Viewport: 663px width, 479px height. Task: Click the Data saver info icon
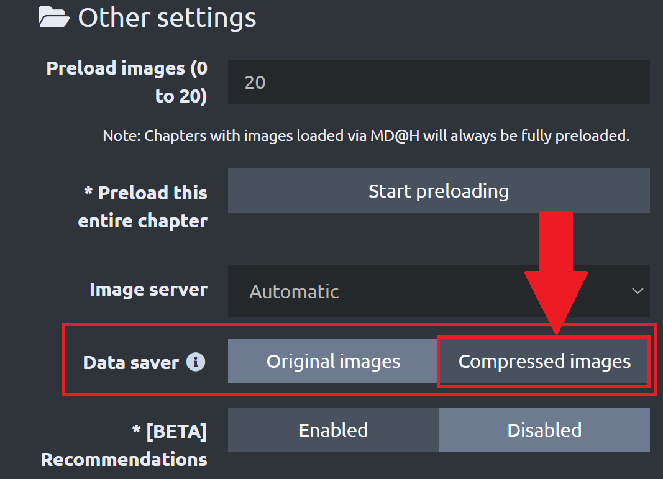(x=196, y=362)
